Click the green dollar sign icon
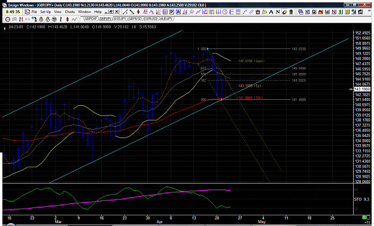This screenshot has width=374, height=226. [x=340, y=12]
